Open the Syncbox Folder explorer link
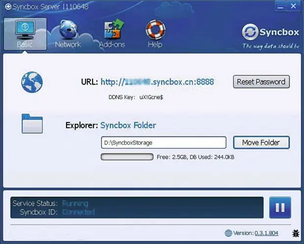Screen dimensions: 304x244 [128, 125]
